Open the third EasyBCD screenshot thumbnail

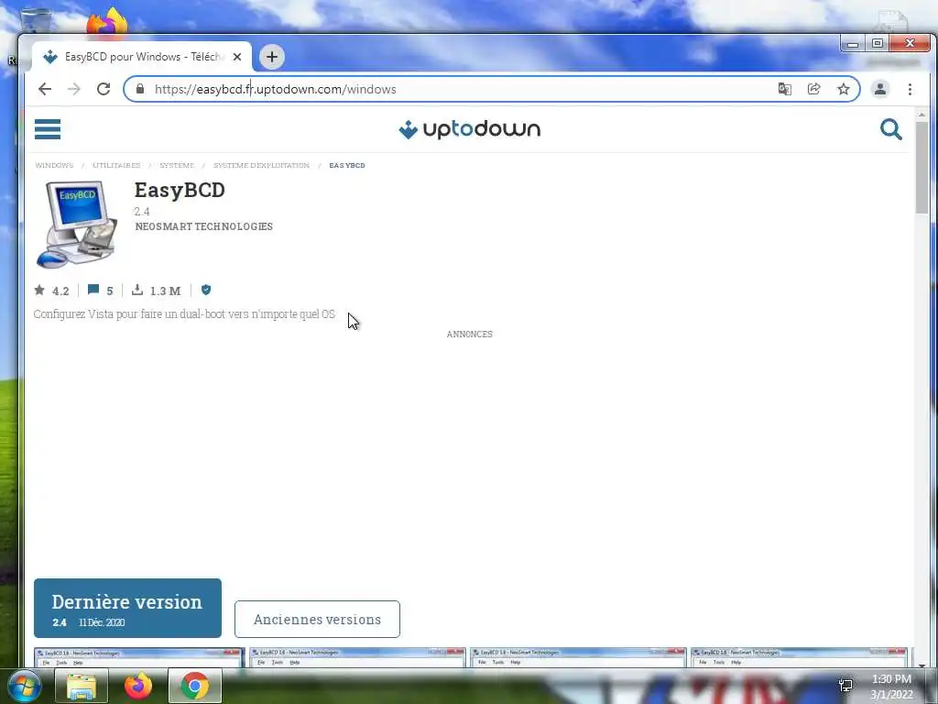tap(579, 657)
